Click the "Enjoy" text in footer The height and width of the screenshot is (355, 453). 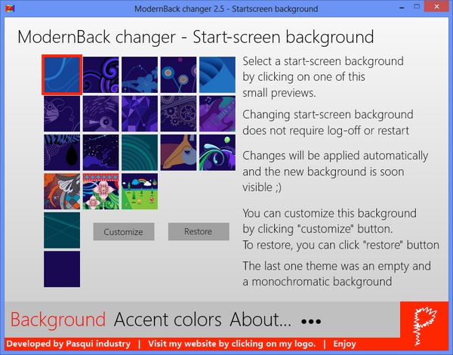(x=344, y=344)
